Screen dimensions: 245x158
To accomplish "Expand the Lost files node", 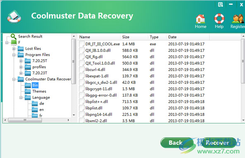I will click(14, 49).
